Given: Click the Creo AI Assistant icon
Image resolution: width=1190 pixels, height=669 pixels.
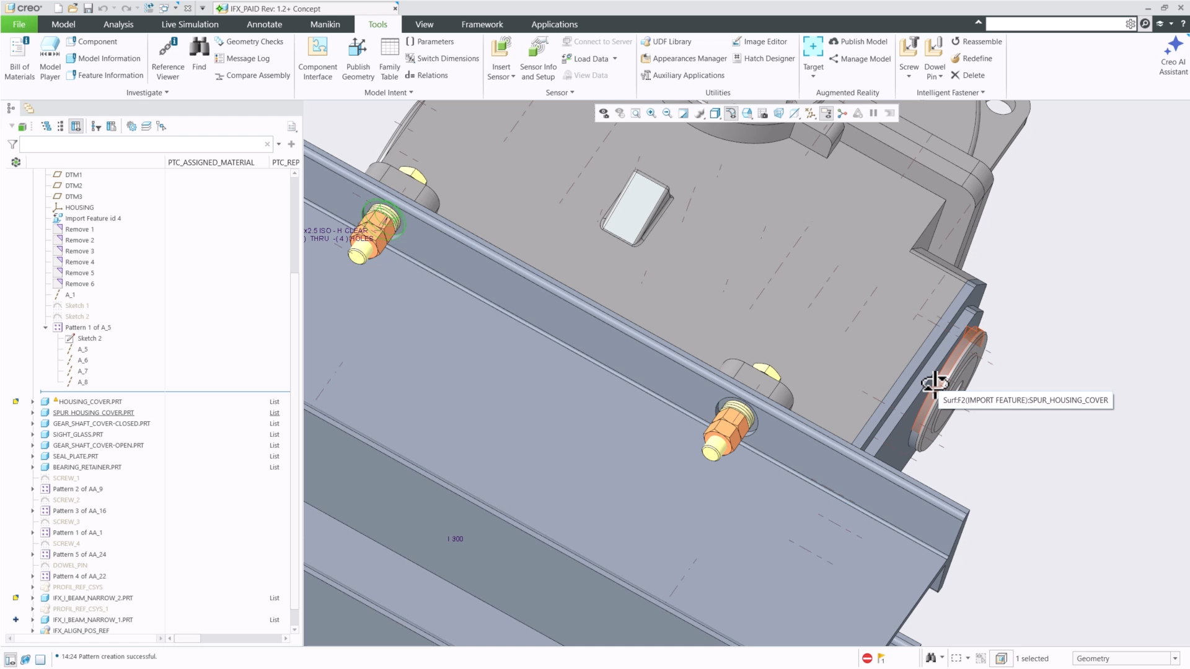Looking at the screenshot, I should click(1173, 56).
